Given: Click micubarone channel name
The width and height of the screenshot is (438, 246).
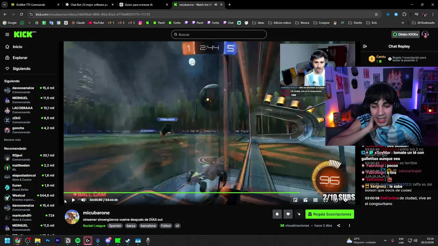Looking at the screenshot, I should click(x=96, y=213).
